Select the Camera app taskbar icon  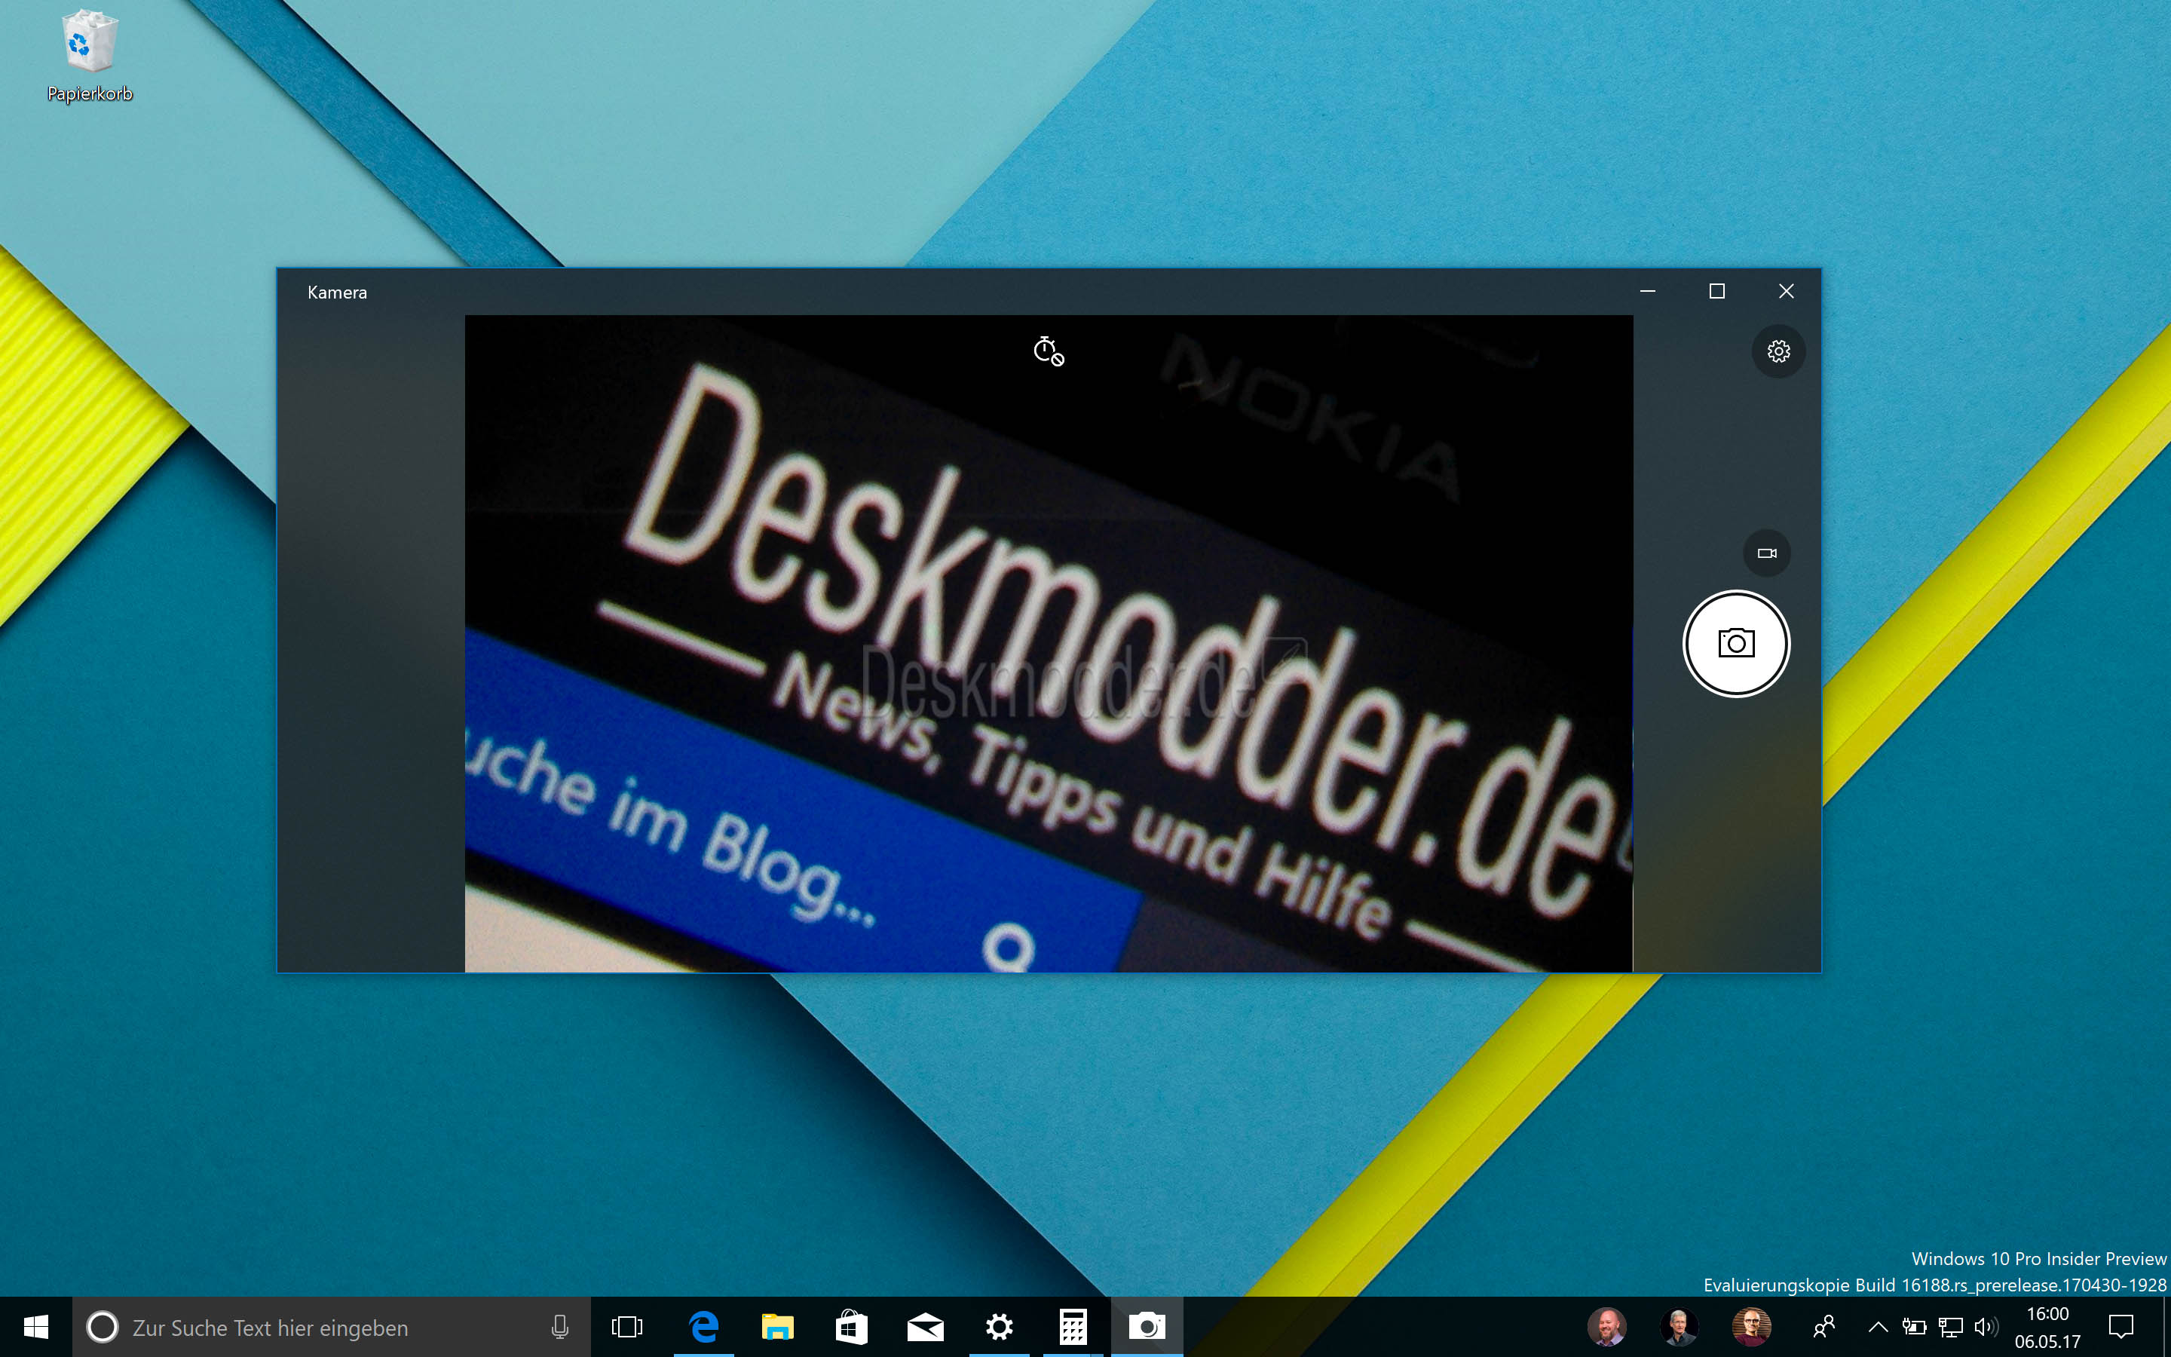click(1147, 1327)
